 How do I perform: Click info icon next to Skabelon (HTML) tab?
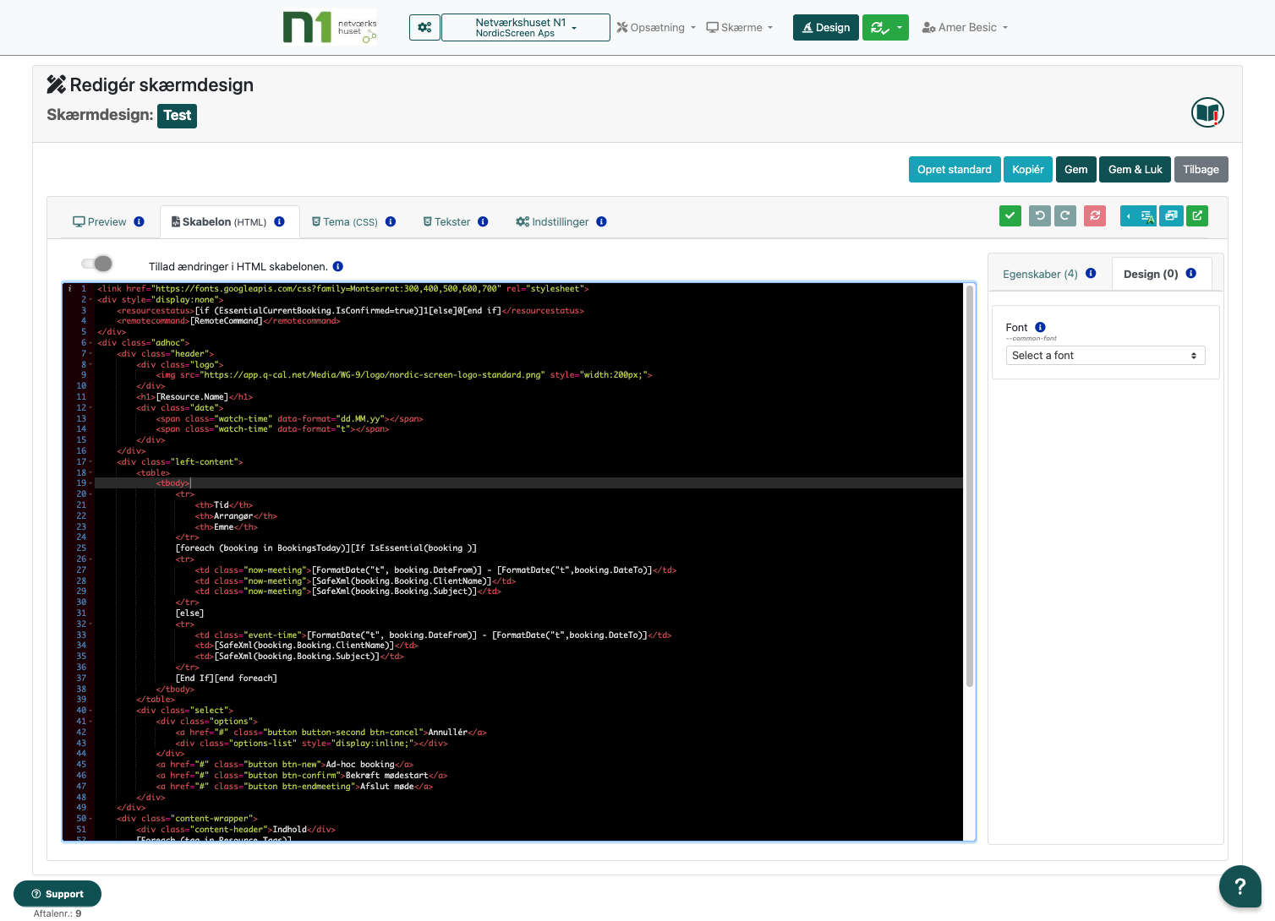[x=279, y=221]
